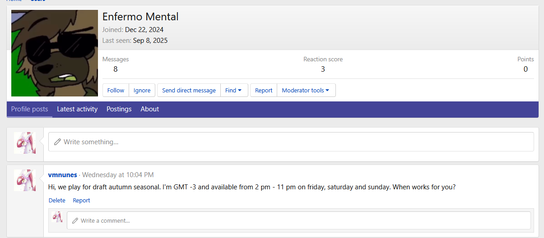Select the Profile posts tab

[29, 109]
